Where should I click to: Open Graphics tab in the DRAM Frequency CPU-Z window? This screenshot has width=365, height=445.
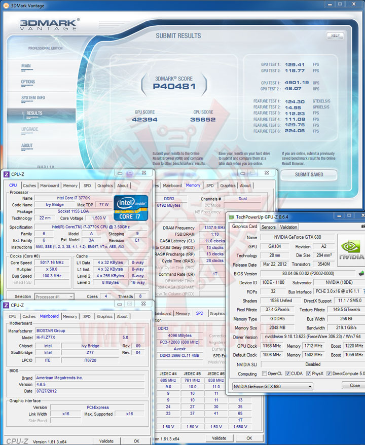228,186
